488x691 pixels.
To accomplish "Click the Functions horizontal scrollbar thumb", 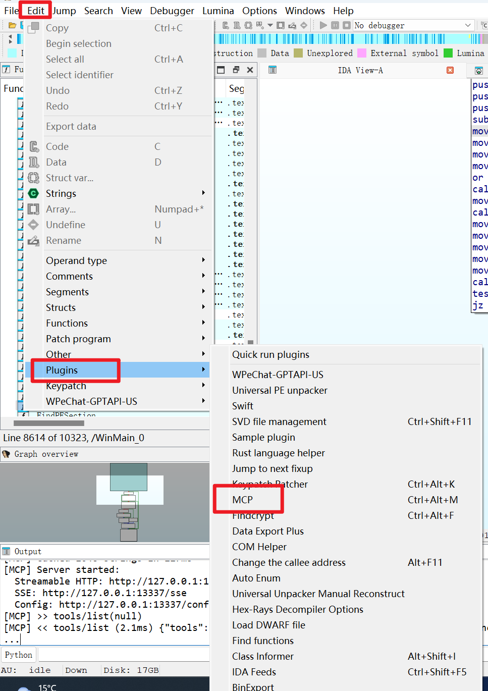I will pyautogui.click(x=49, y=423).
